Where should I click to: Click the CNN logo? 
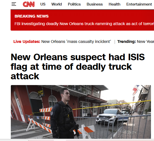click(29, 4)
